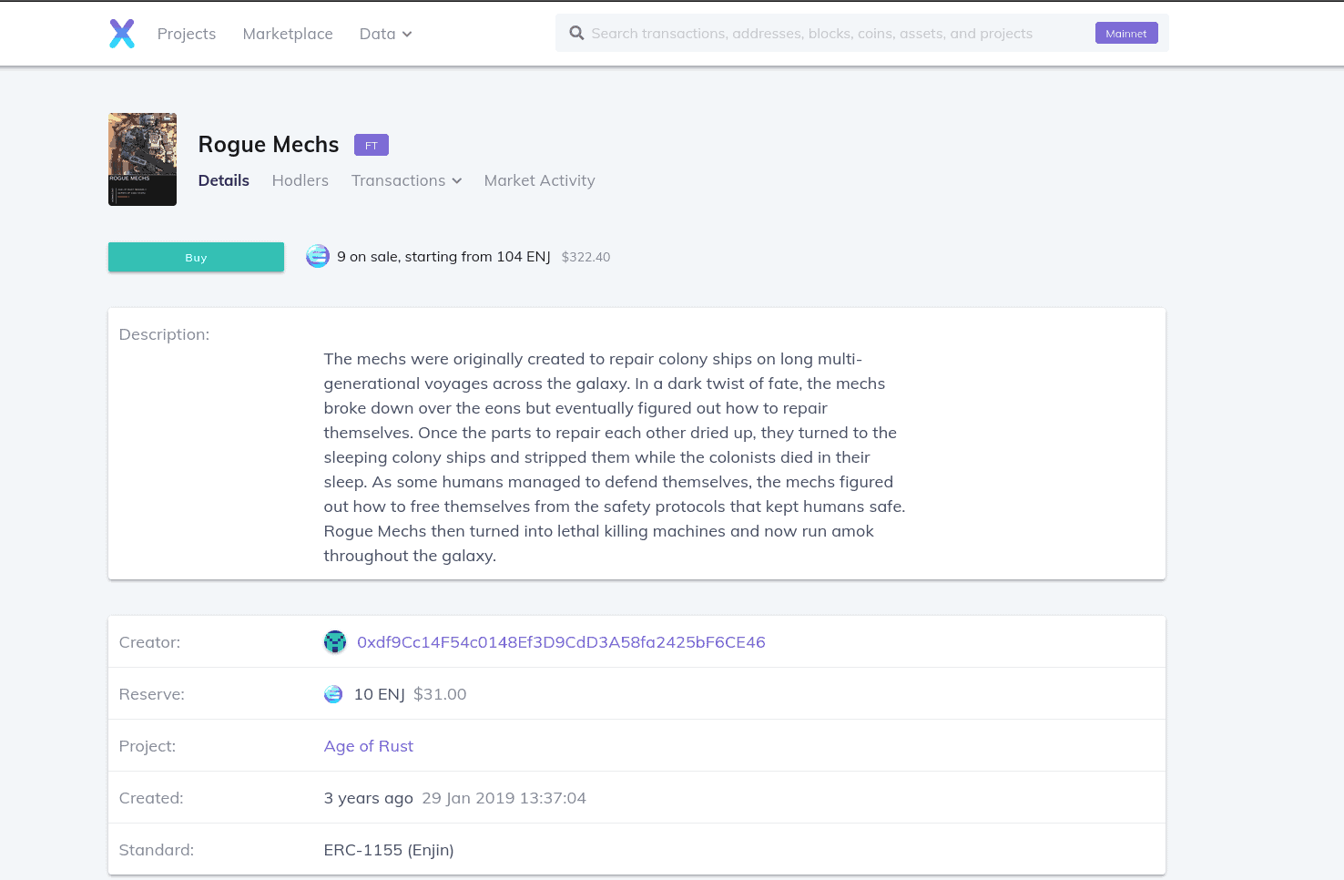
Task: Switch to the Hodlers tab
Action: pos(300,180)
